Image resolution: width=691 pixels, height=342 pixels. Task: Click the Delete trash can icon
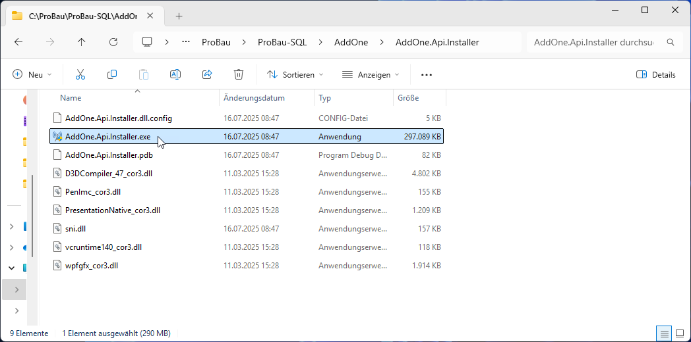(x=239, y=75)
